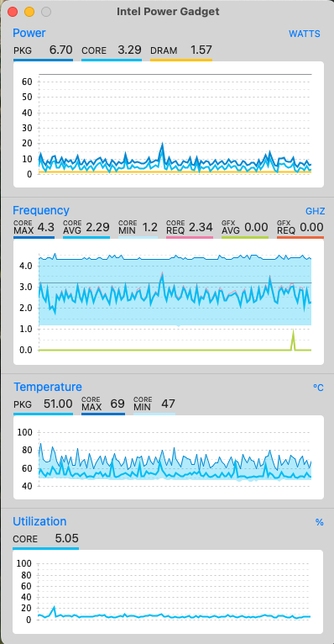Click the Power section heading
The width and height of the screenshot is (334, 644).
pyautogui.click(x=29, y=33)
